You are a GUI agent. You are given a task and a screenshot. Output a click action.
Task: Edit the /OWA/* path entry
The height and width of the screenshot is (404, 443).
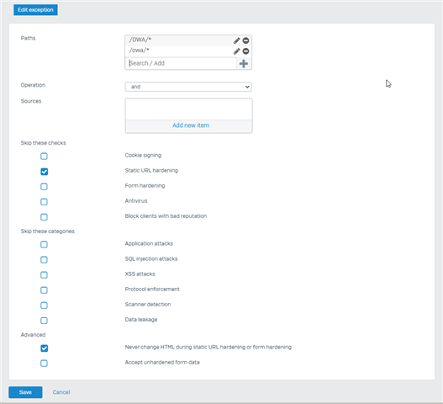[x=236, y=40]
